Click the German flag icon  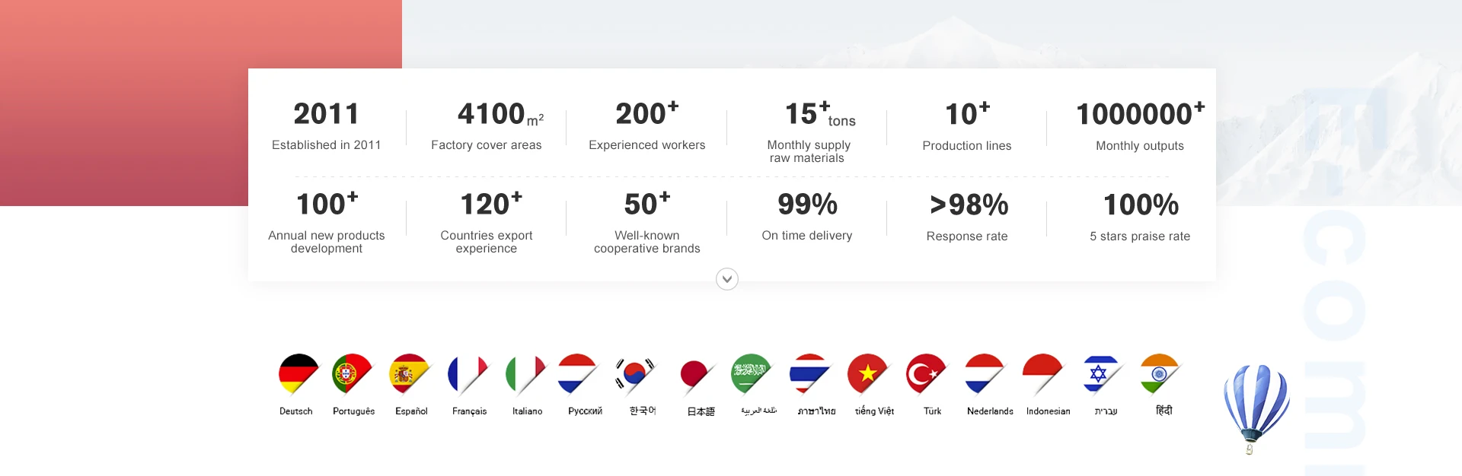coord(297,373)
